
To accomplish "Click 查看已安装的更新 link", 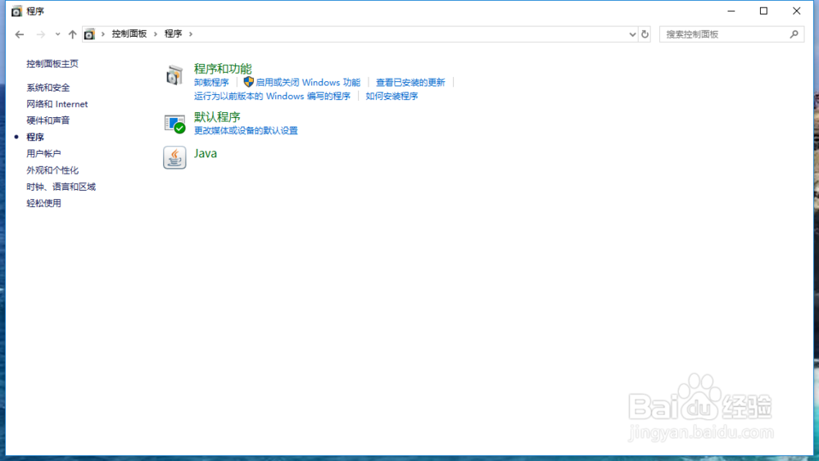I will coord(410,83).
